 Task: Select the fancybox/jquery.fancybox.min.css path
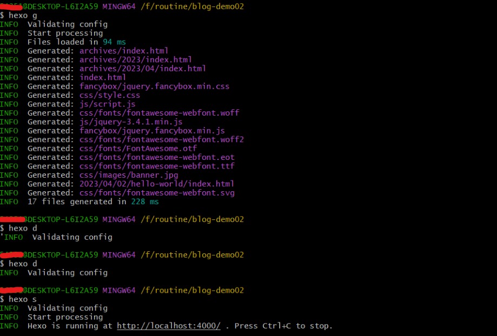point(154,86)
